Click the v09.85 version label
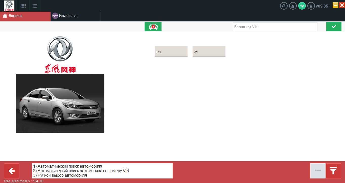 click(x=322, y=6)
